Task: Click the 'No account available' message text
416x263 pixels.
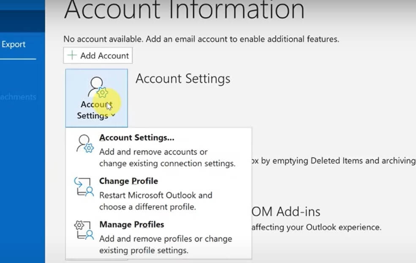Action: pyautogui.click(x=201, y=39)
